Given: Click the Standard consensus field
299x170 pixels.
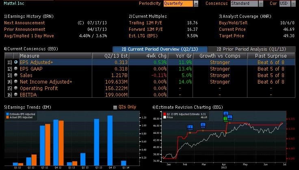Looking at the screenshot, I should 244,3.
